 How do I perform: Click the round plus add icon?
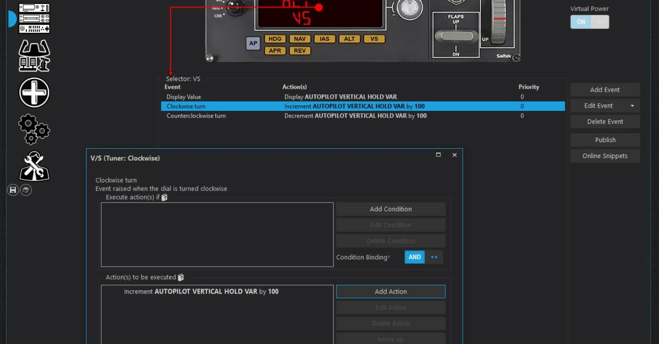tap(34, 92)
